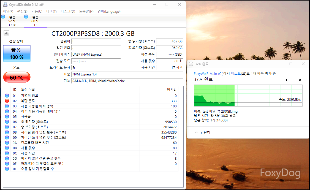
Task: Open the 디스크(D) menu
Action: [x=68, y=12]
